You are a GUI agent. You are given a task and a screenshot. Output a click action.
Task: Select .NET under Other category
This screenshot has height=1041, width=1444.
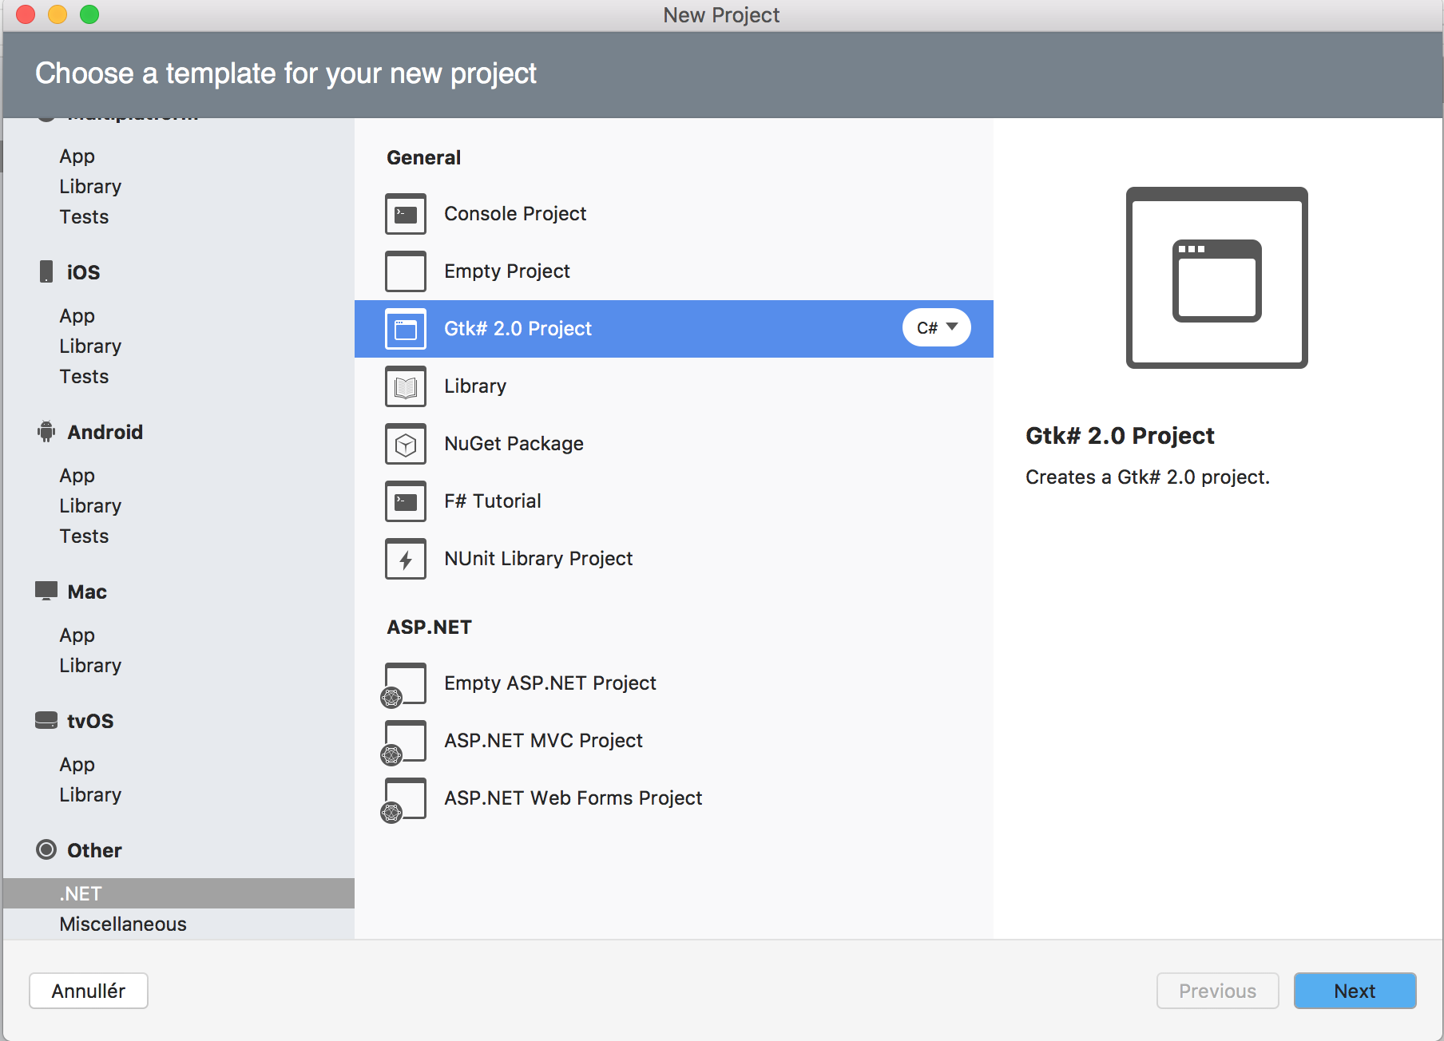179,893
